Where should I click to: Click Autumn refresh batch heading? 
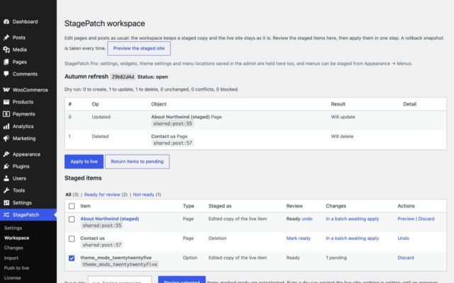[87, 76]
